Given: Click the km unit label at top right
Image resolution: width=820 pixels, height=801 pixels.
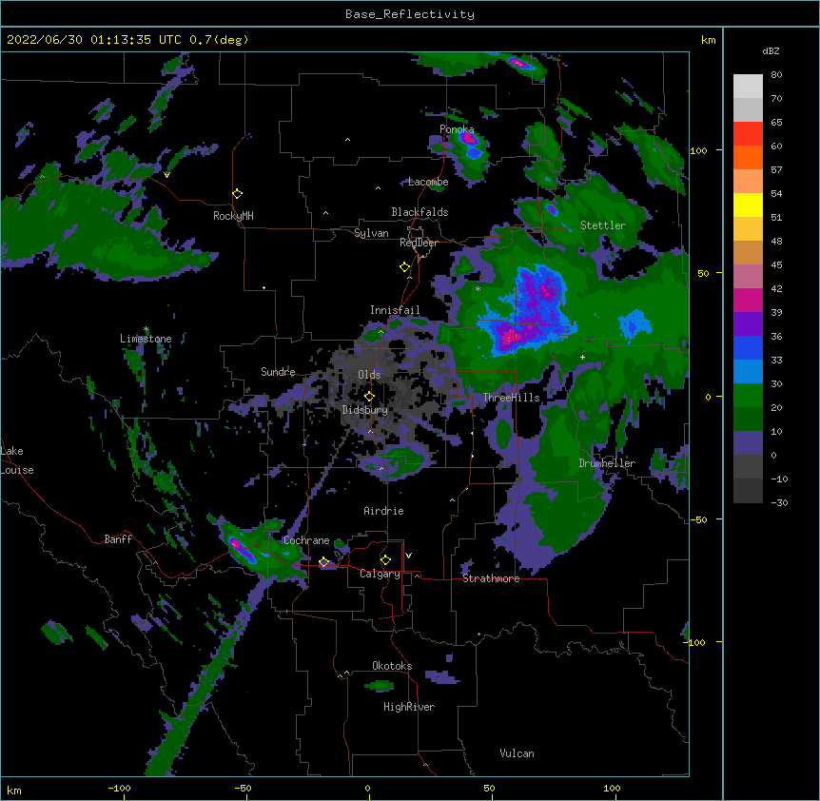Looking at the screenshot, I should 708,40.
